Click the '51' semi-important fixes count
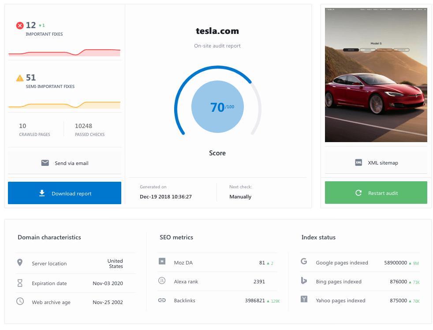The width and height of the screenshot is (433, 330). pyautogui.click(x=31, y=78)
